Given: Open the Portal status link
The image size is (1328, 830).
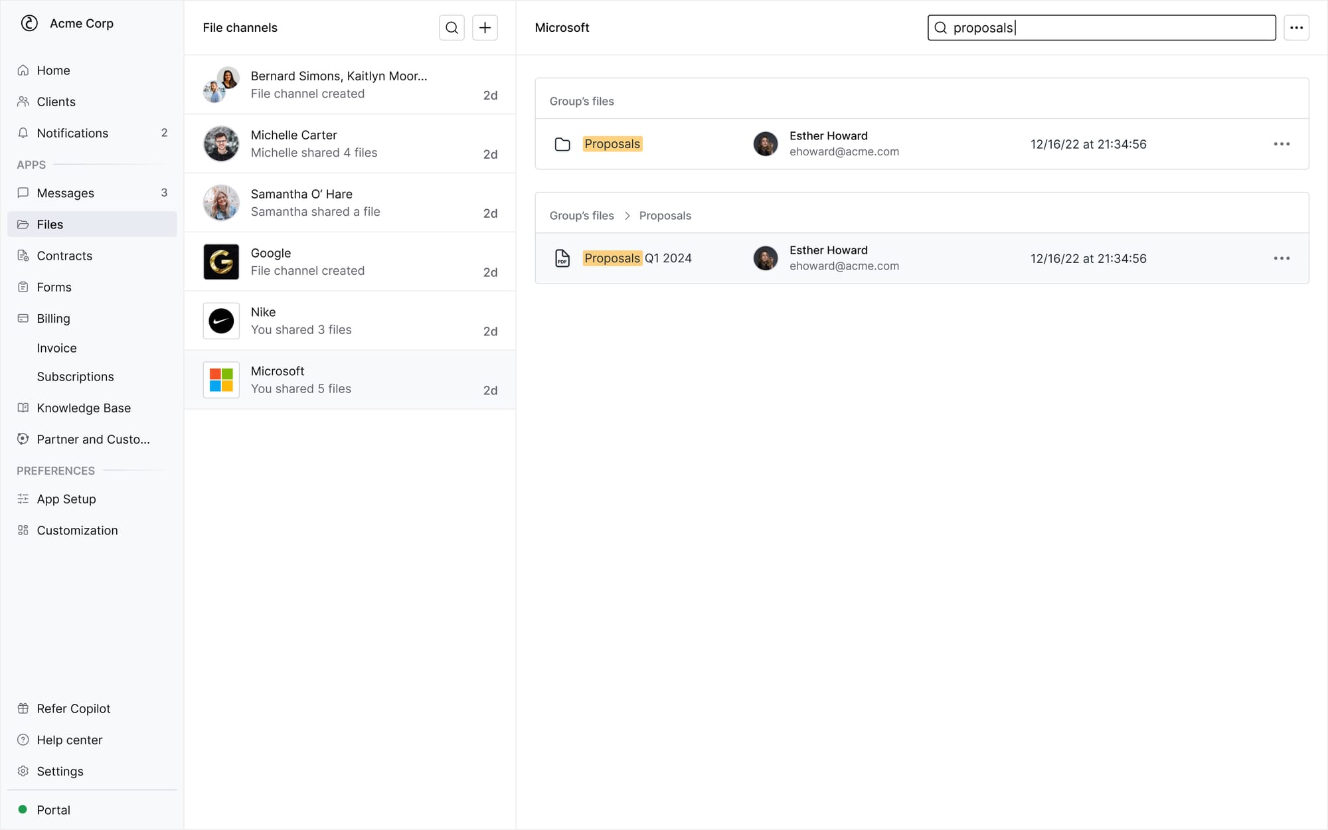Looking at the screenshot, I should 53,810.
